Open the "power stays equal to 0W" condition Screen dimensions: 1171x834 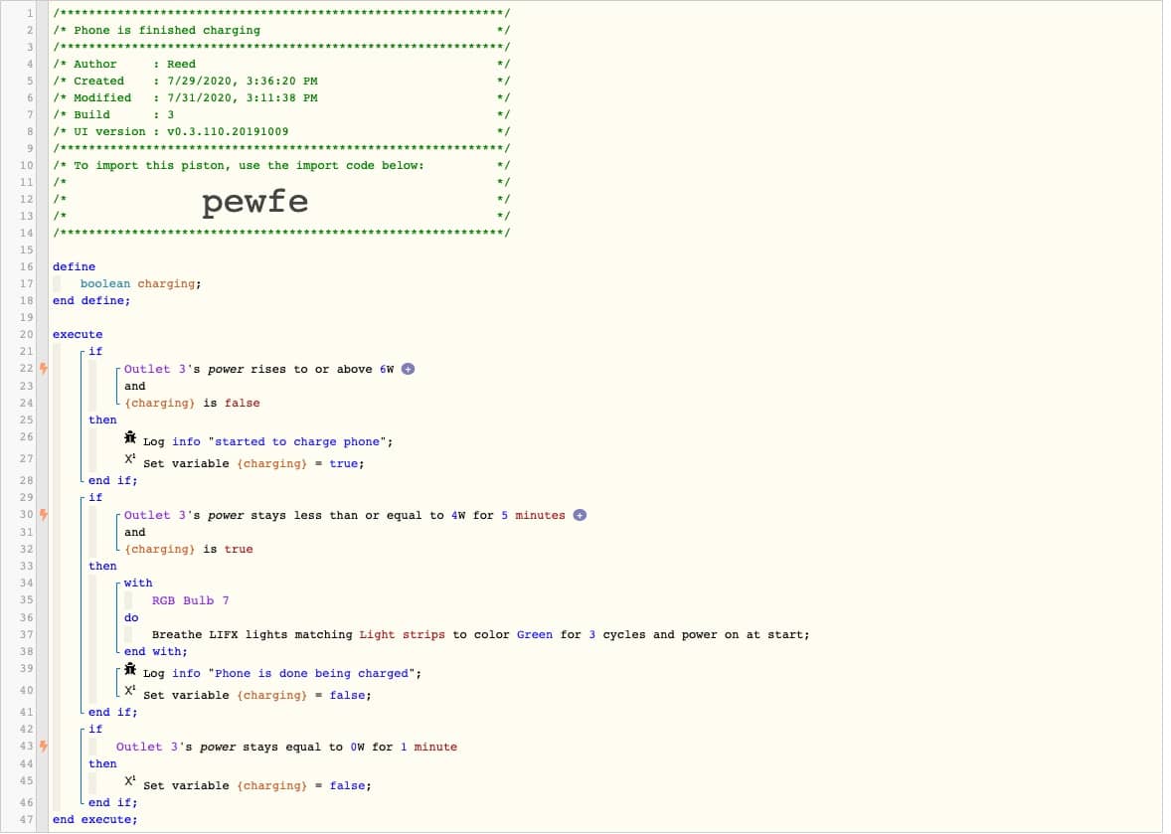click(x=286, y=747)
